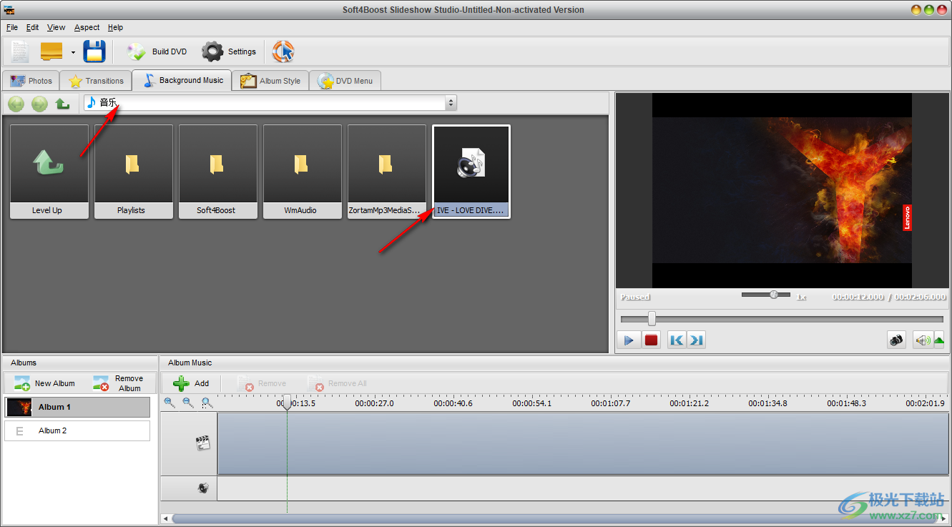952x527 pixels.
Task: Switch to the Transitions tab
Action: [x=97, y=81]
